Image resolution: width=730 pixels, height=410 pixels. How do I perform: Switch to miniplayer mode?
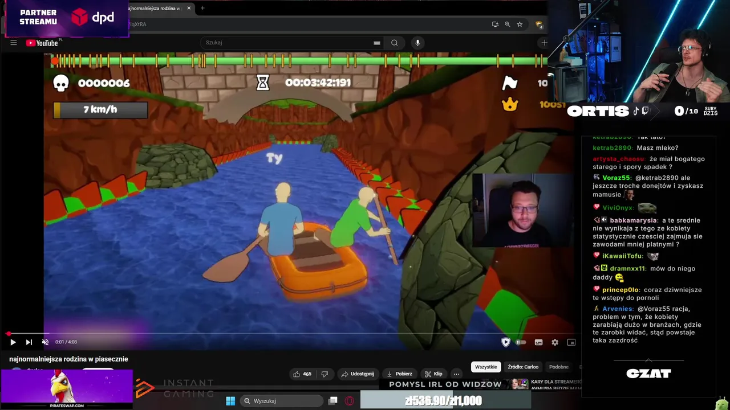(571, 342)
